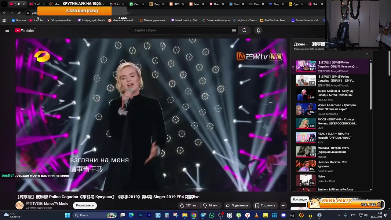Viewport: 391px width, 220px height.
Task: Open the three-dot more actions under video
Action: [283, 205]
